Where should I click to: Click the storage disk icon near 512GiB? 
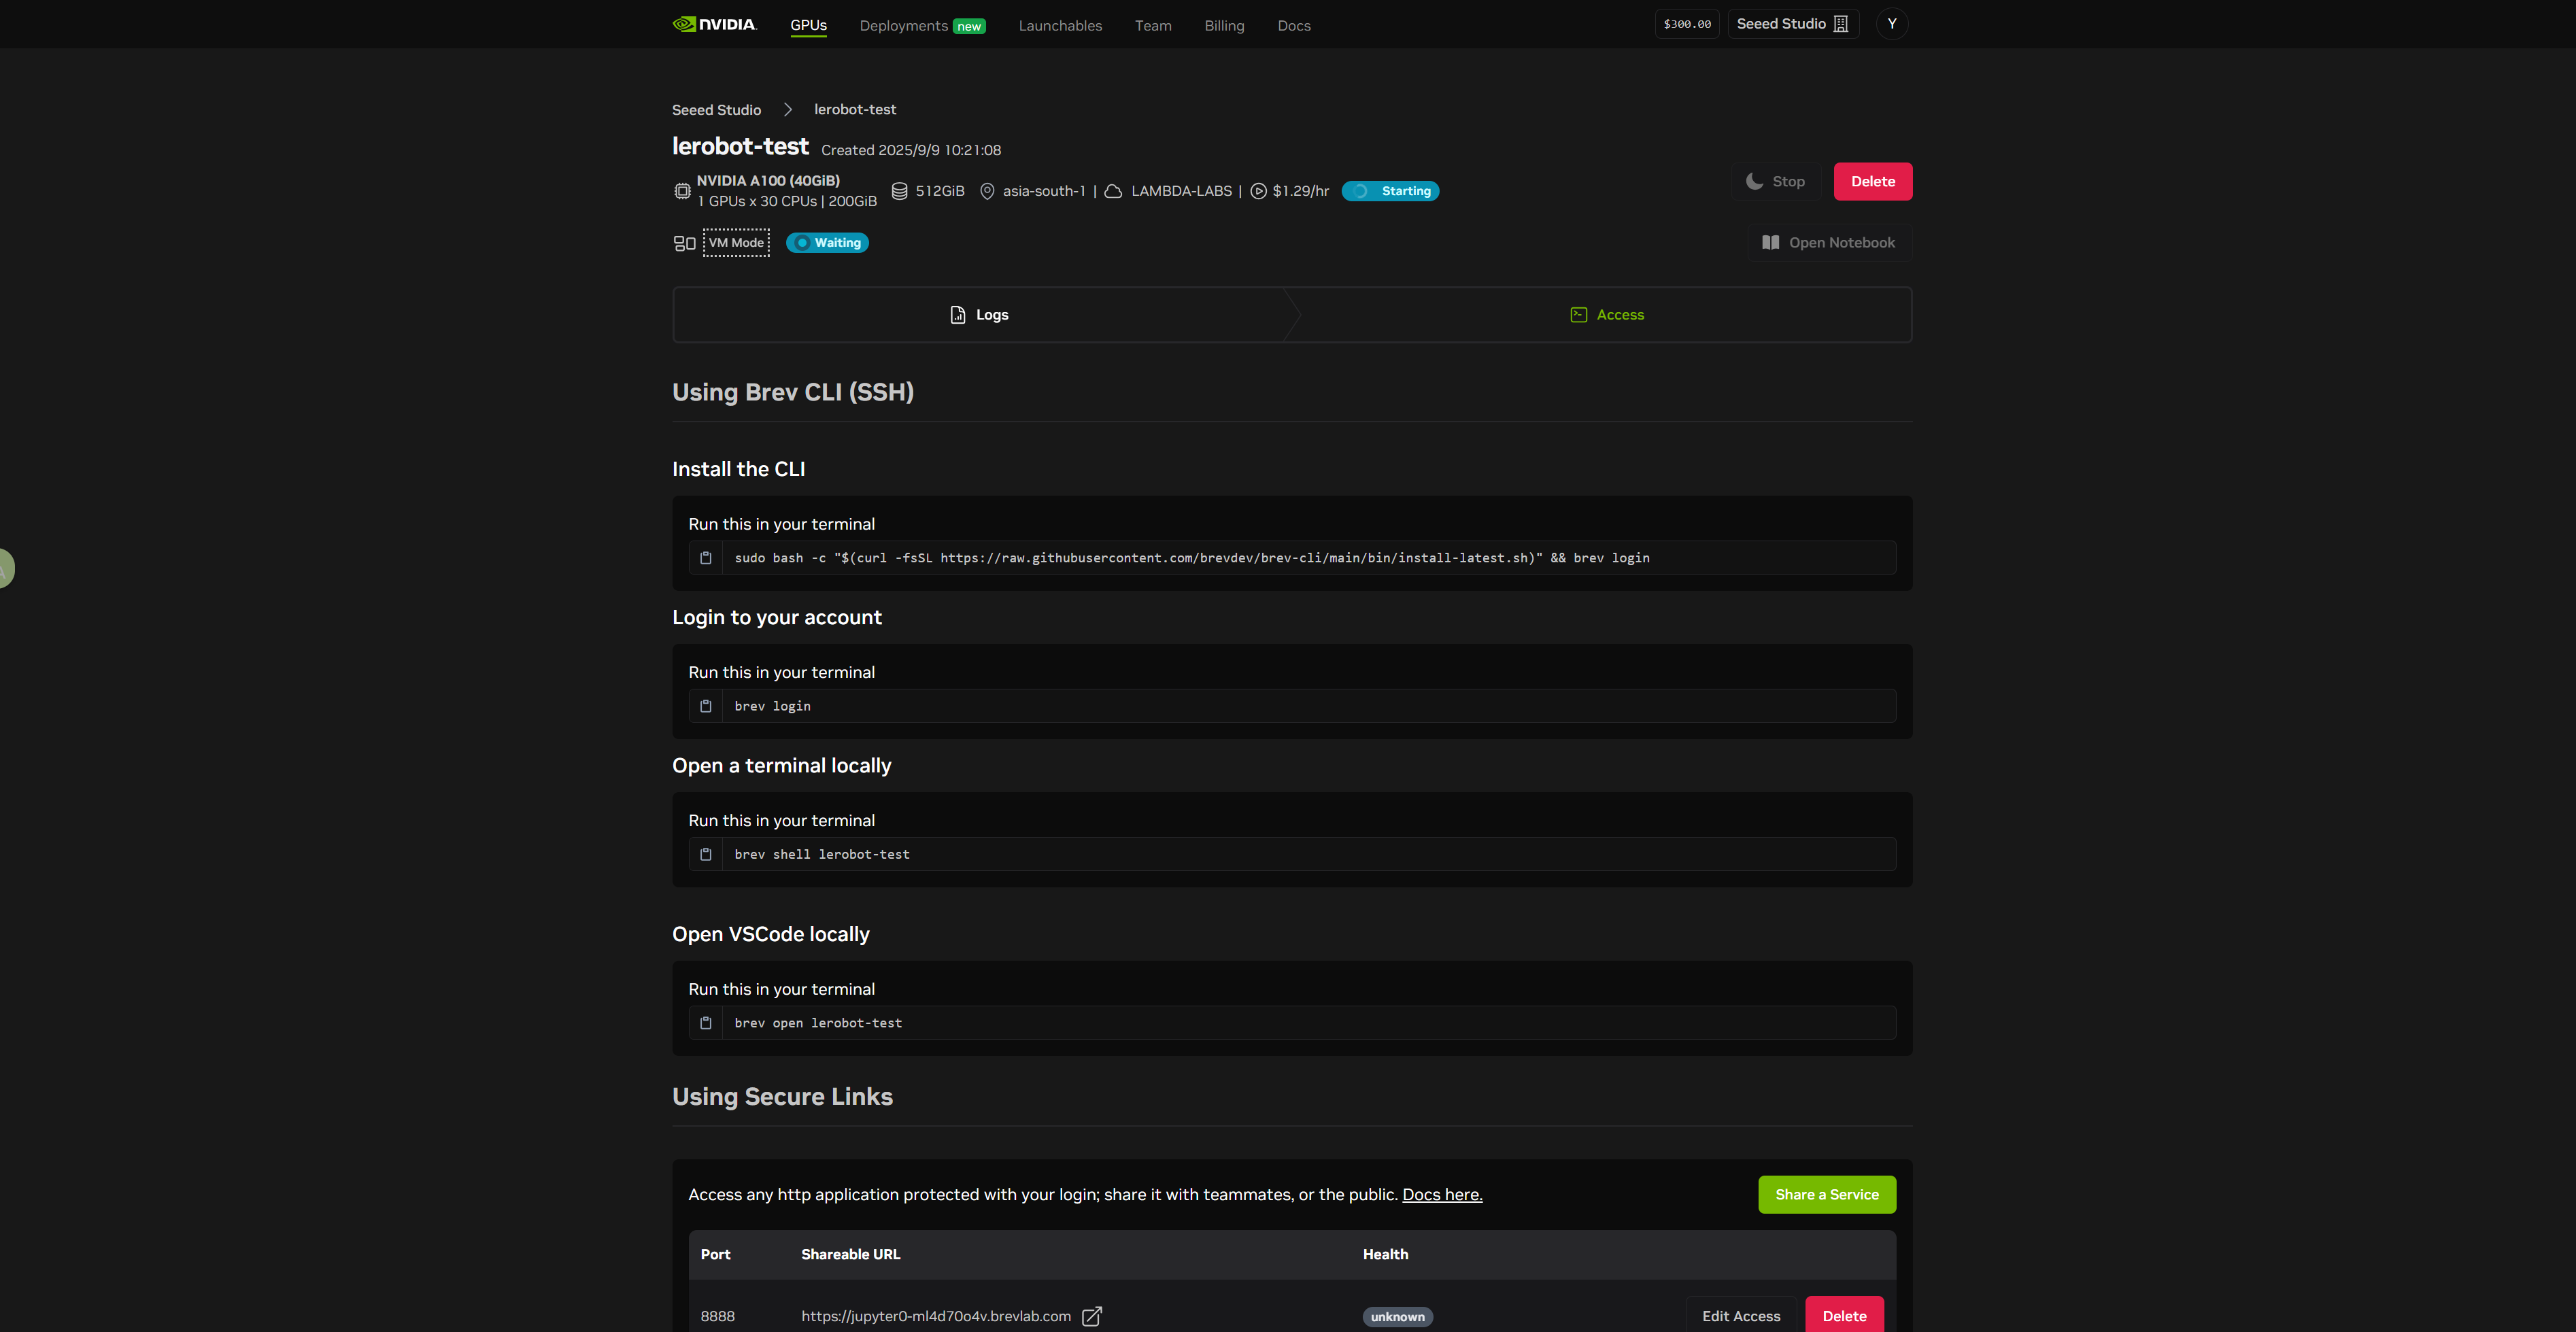[x=899, y=191]
